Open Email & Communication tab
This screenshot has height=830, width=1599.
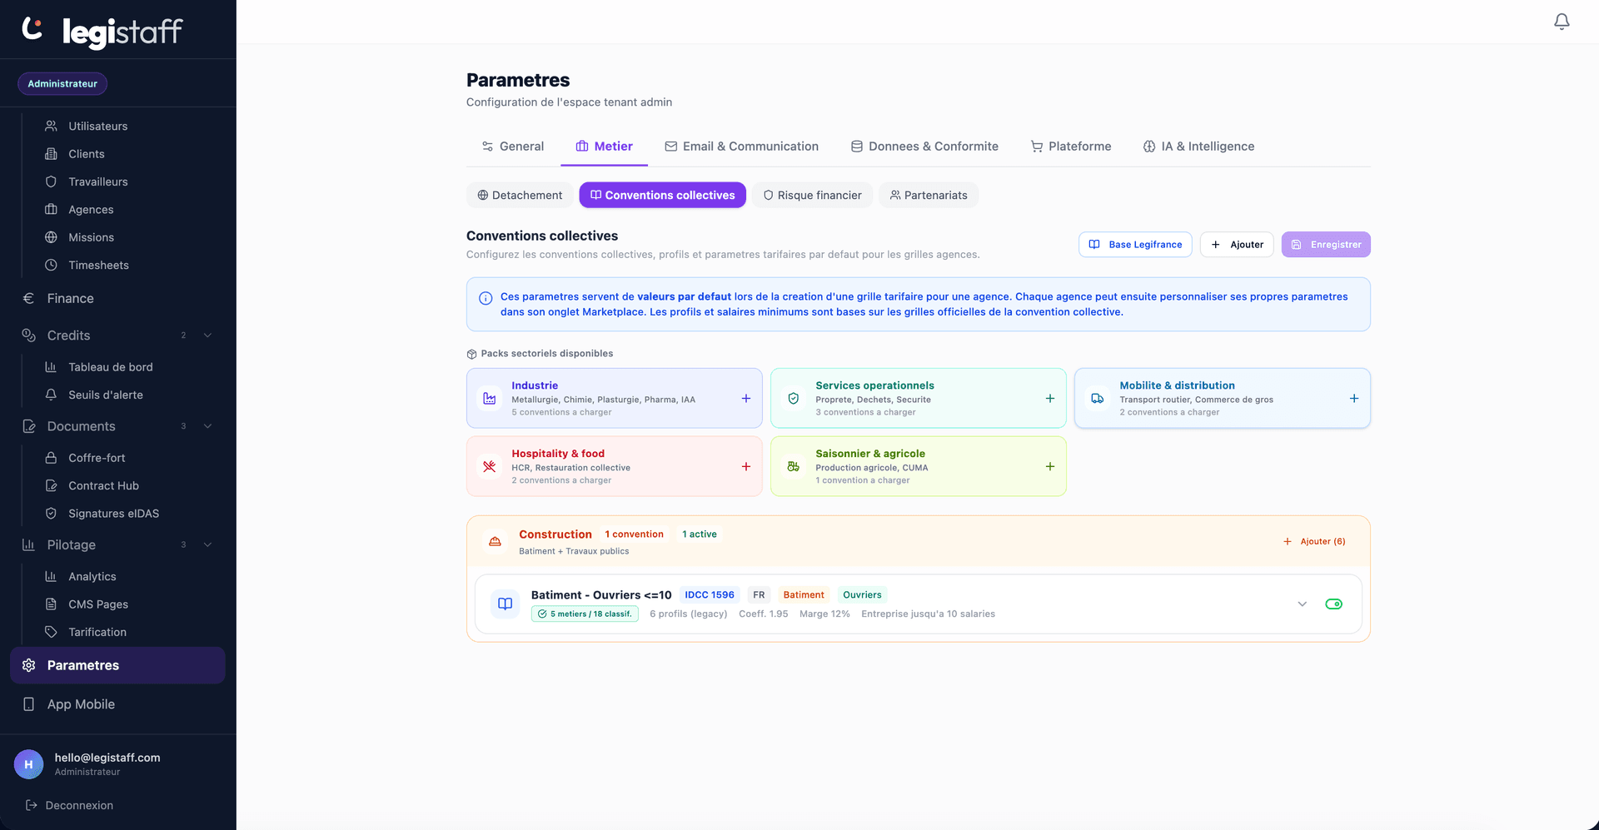[741, 147]
